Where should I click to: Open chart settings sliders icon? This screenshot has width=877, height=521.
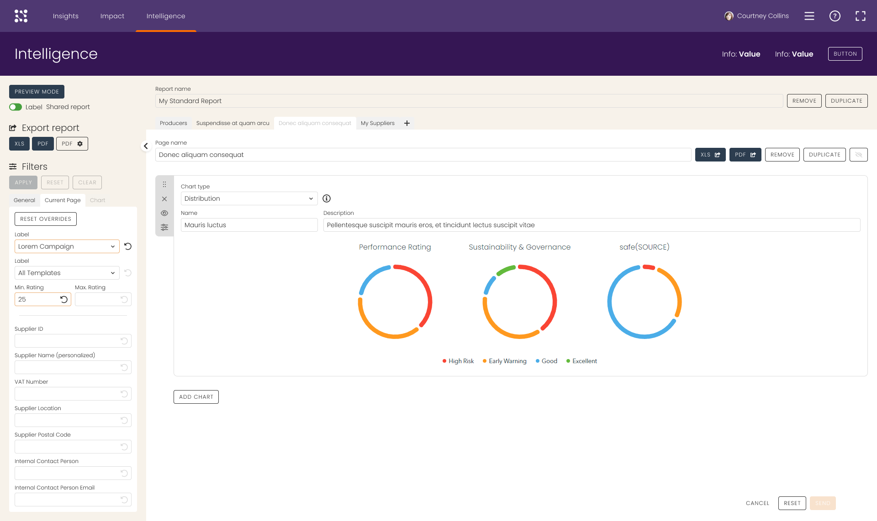click(164, 227)
